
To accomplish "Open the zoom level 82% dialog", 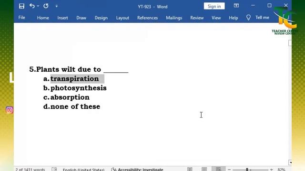I will coord(281,170).
